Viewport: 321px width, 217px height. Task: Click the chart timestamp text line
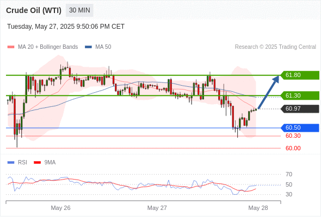(x=66, y=27)
